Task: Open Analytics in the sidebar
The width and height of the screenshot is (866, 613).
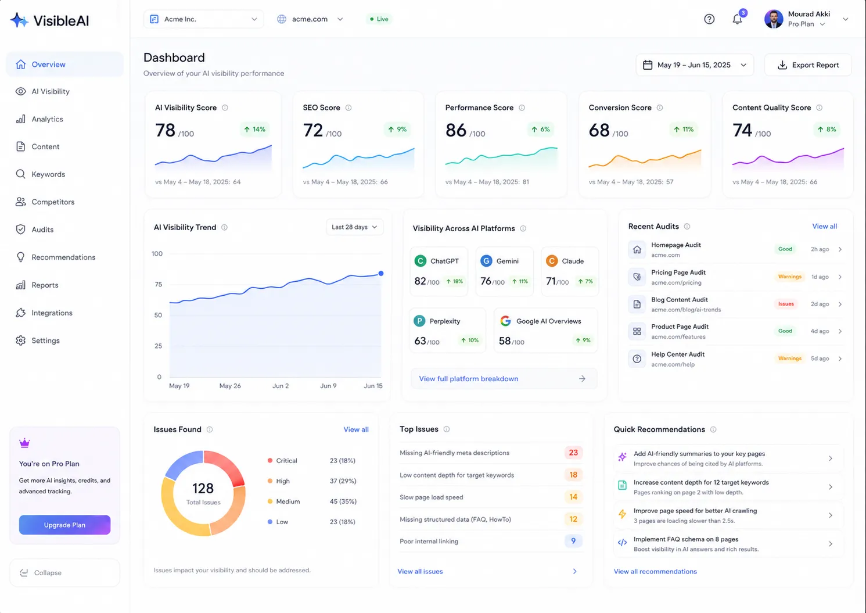Action: pyautogui.click(x=64, y=119)
